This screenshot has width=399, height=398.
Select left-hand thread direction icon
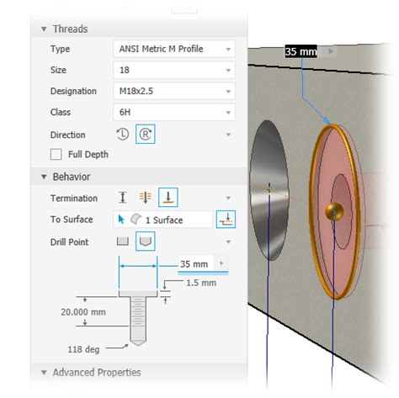pyautogui.click(x=123, y=135)
